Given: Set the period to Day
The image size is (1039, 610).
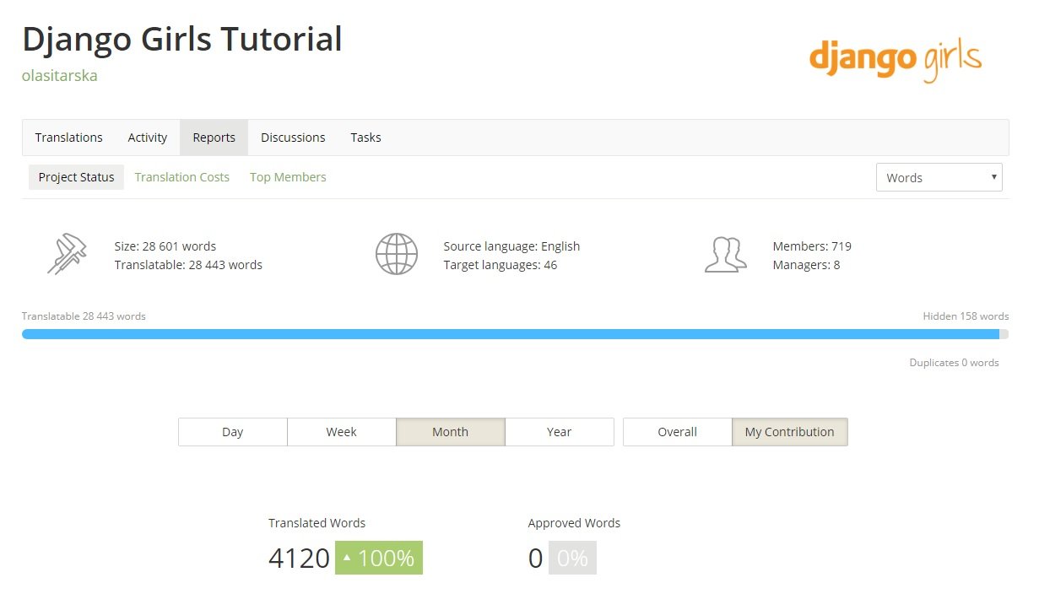Looking at the screenshot, I should pos(233,432).
